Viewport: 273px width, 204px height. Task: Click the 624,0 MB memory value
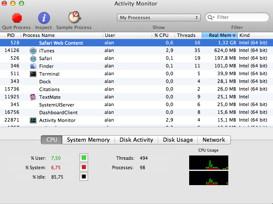[225, 50]
